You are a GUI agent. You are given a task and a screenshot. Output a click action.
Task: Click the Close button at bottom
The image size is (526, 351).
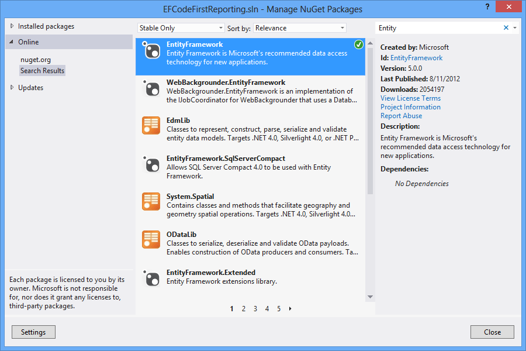(492, 332)
